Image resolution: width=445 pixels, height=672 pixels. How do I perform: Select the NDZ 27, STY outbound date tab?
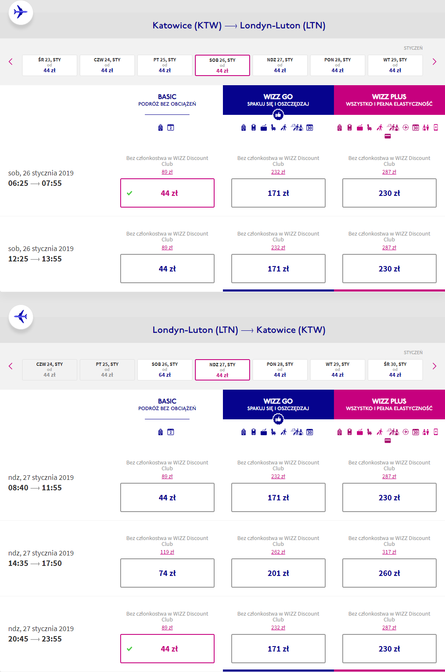[x=280, y=65]
